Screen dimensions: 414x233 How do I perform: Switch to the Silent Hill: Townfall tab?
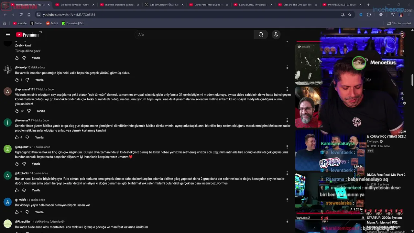[75, 5]
